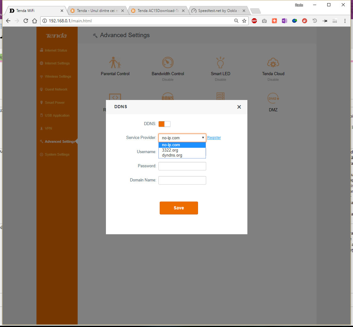Go back in browser history

pyautogui.click(x=8, y=21)
